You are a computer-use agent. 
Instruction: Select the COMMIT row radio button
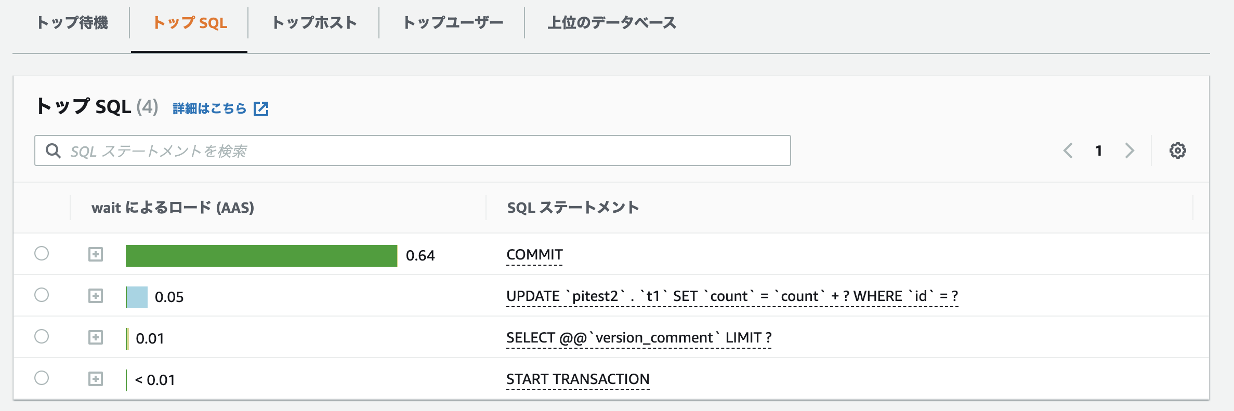click(x=42, y=253)
